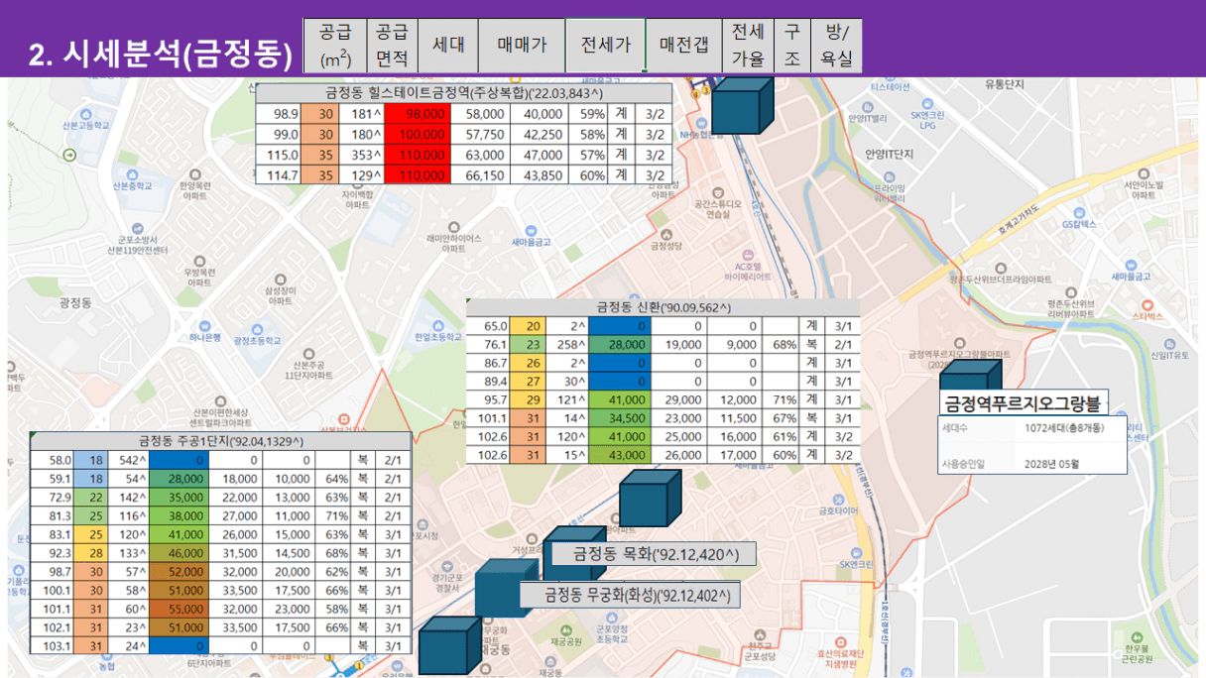Click the 삼성장미 아파트 map marker
Image resolution: width=1206 pixels, height=678 pixels.
280,278
